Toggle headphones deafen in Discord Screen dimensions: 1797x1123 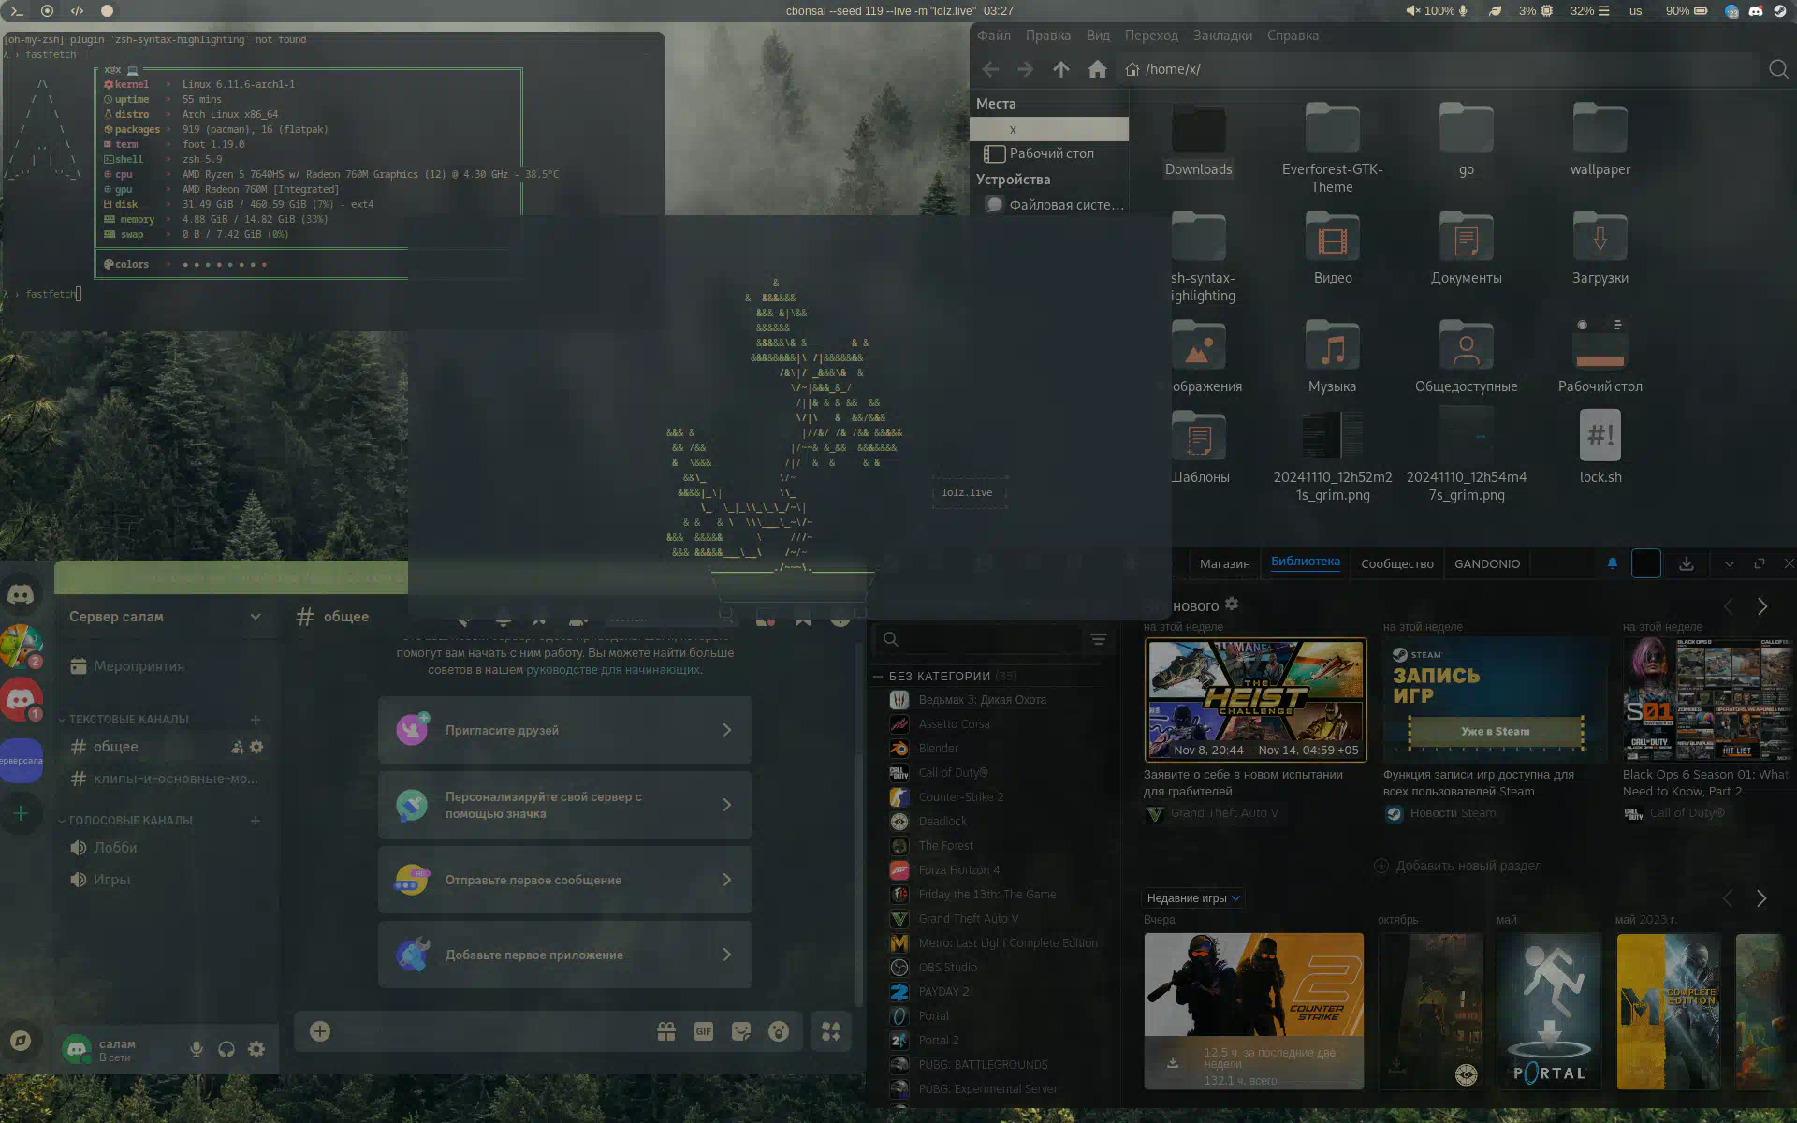[x=226, y=1049]
